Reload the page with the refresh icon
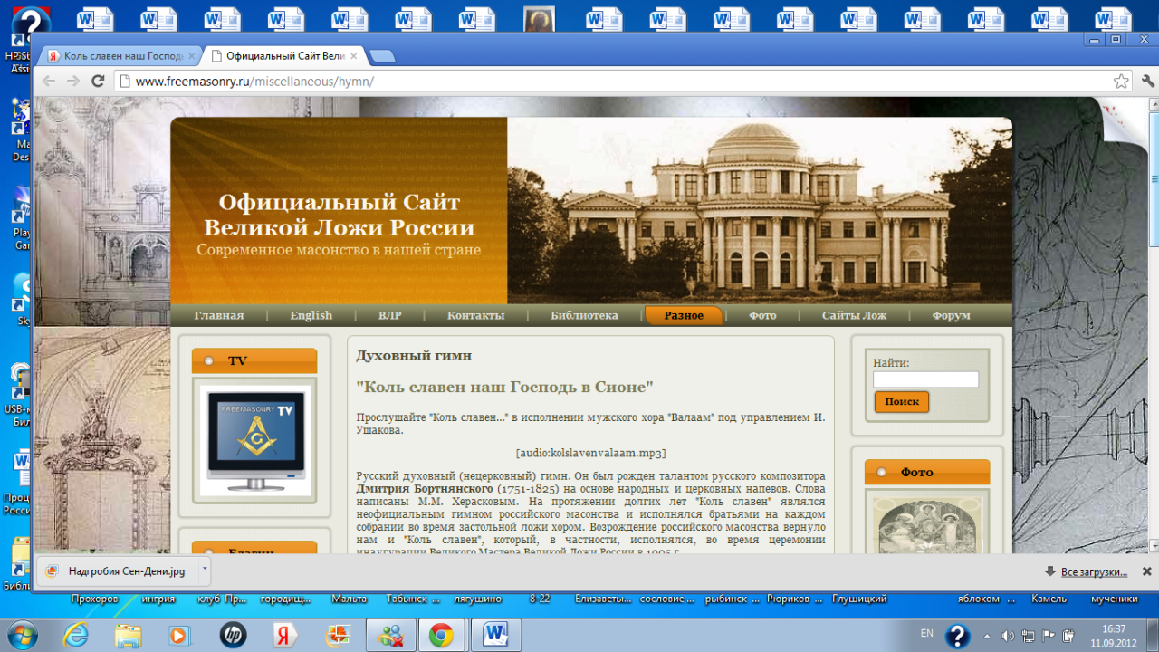Screen dimensions: 1159x652 tap(99, 81)
